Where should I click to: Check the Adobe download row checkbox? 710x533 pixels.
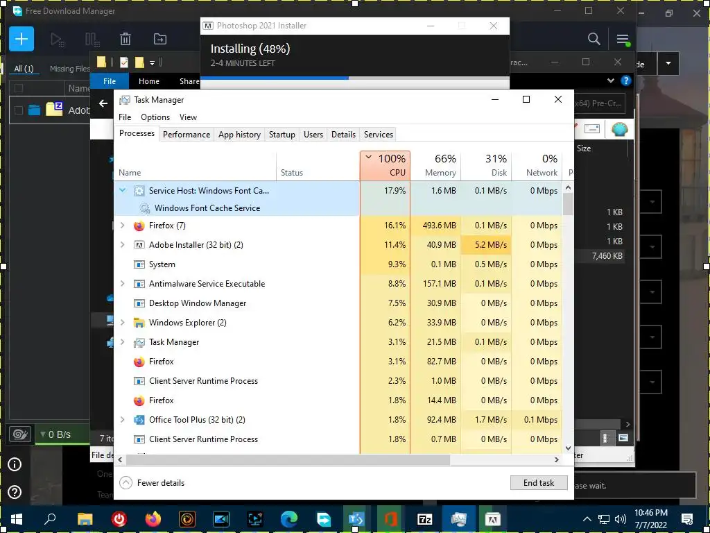click(x=19, y=110)
